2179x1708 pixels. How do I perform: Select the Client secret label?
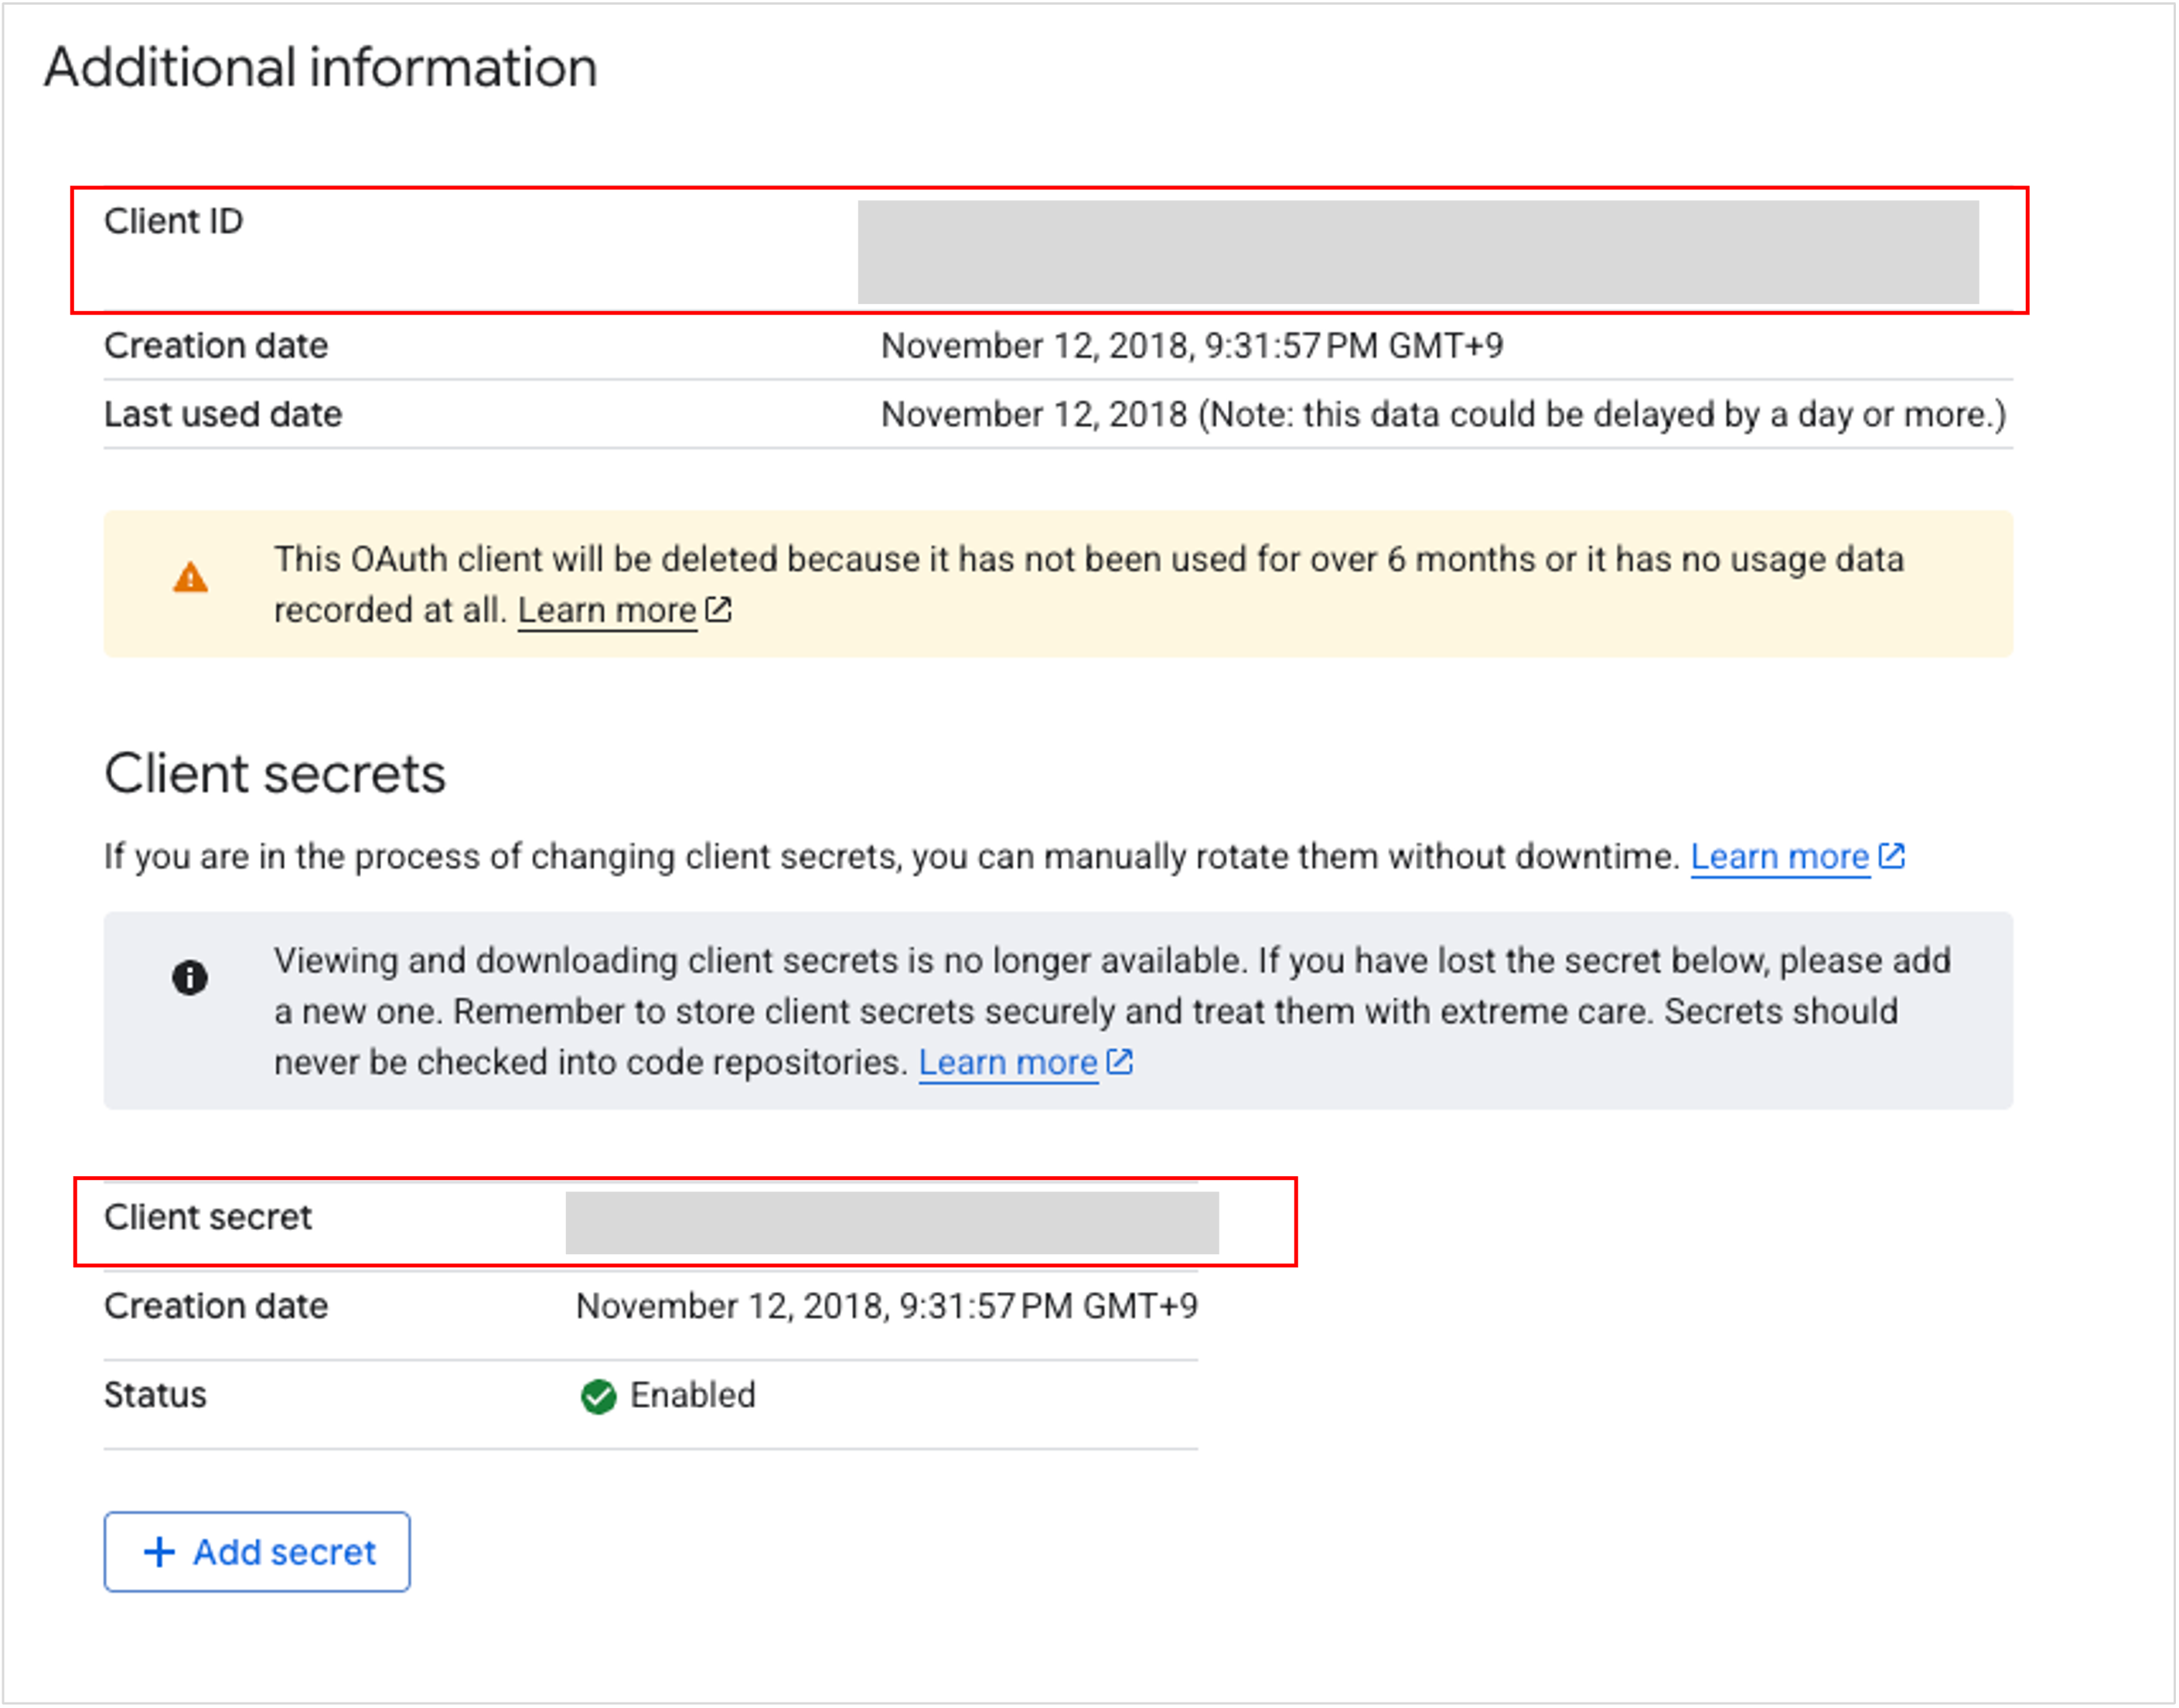click(208, 1217)
